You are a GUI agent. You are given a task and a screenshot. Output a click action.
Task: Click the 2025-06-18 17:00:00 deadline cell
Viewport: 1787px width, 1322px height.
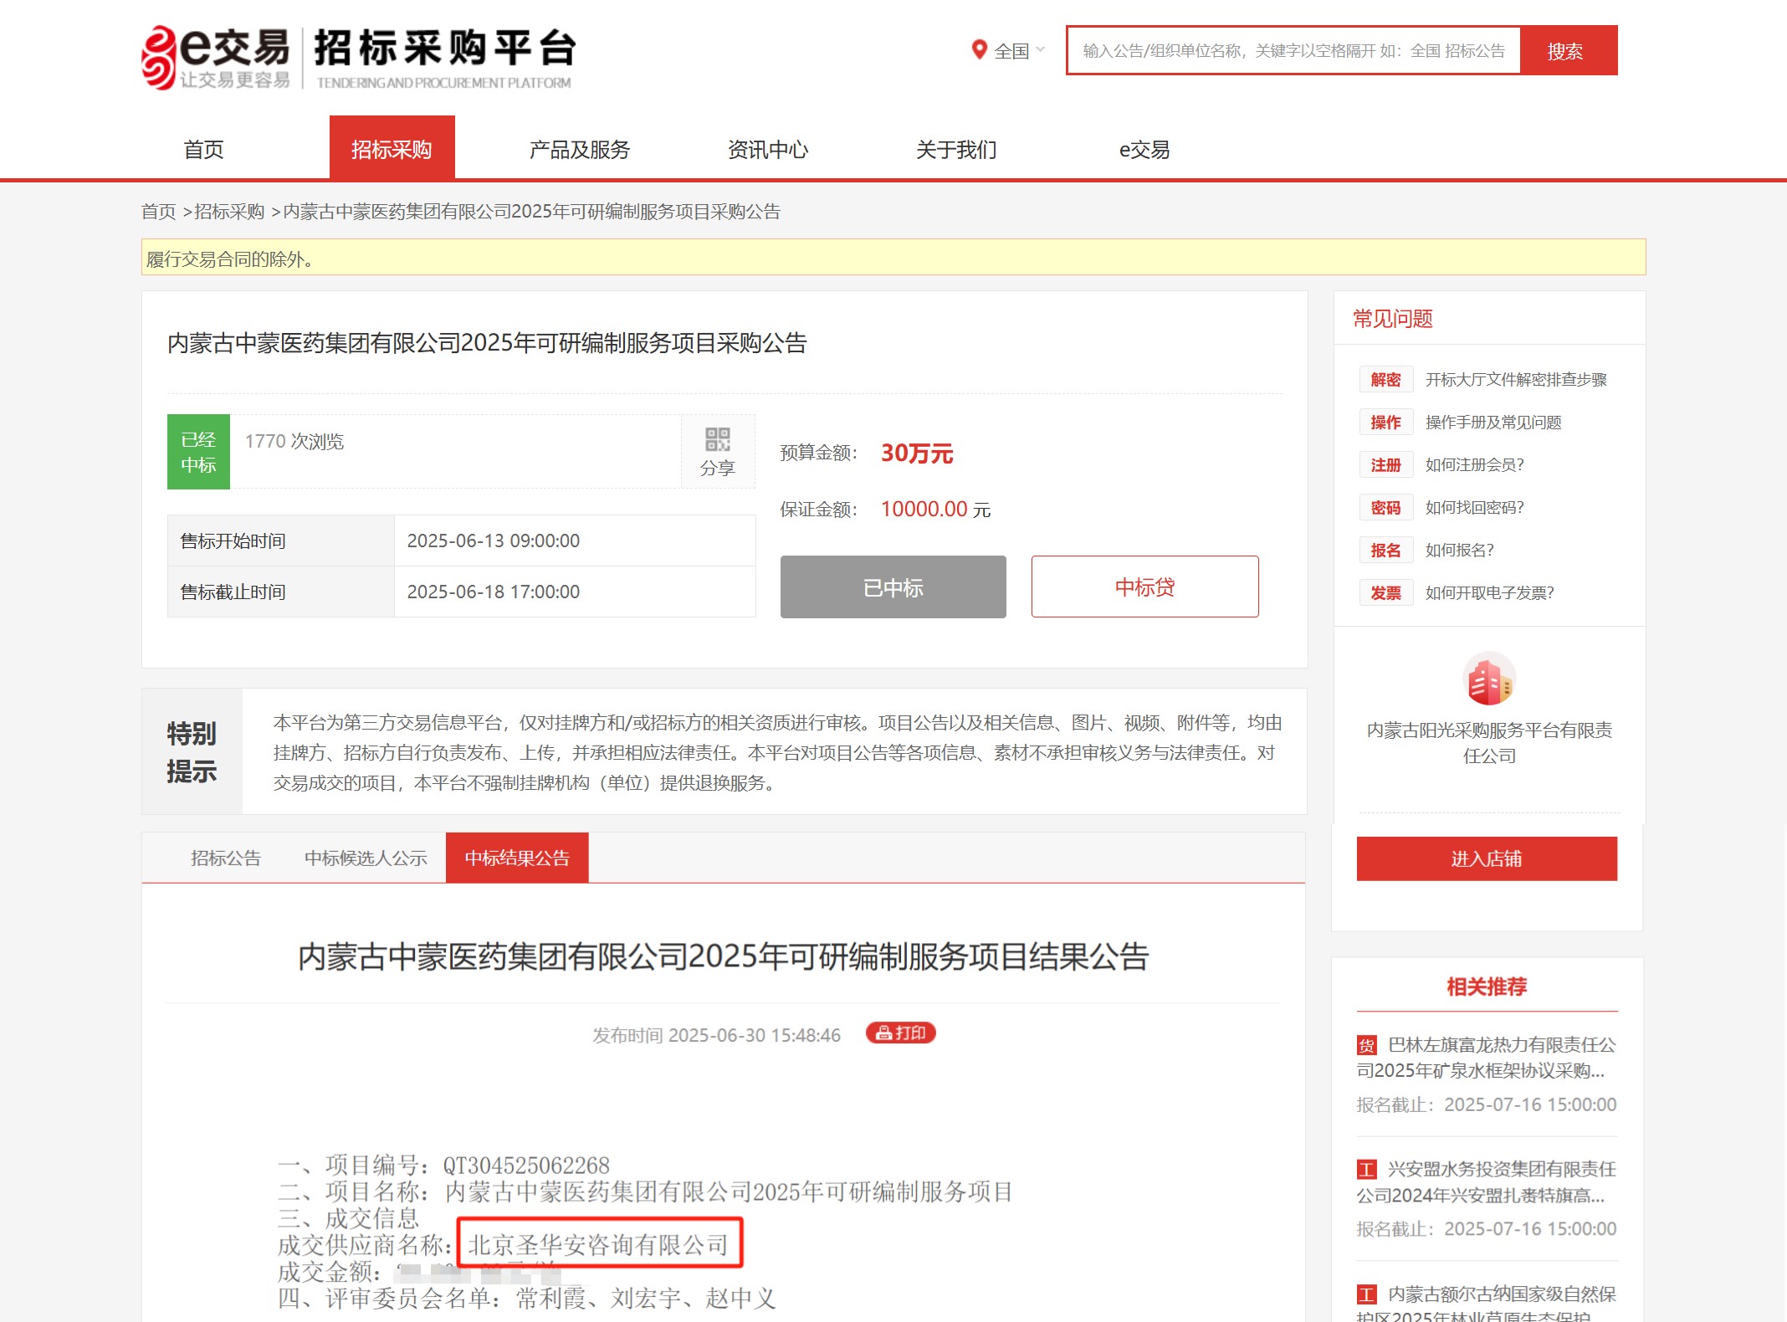pos(575,592)
